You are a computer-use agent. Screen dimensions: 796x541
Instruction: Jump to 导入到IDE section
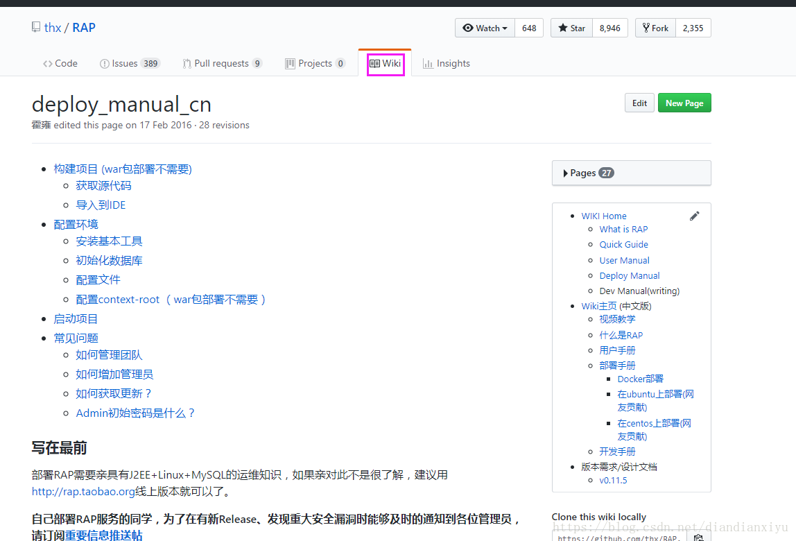tap(101, 205)
